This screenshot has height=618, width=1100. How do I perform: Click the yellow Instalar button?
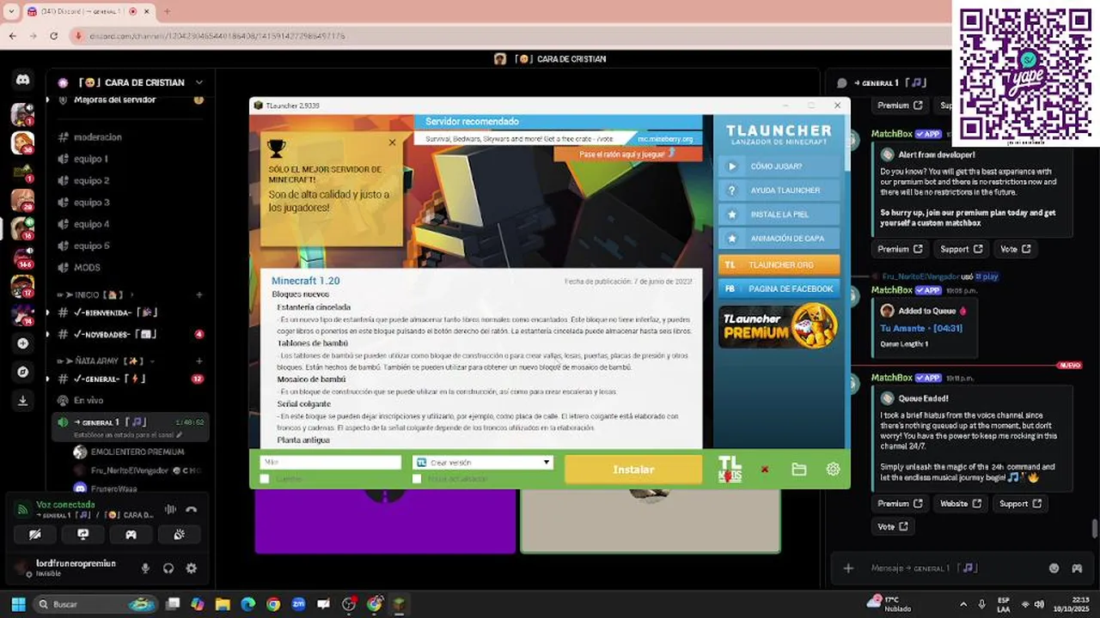point(633,470)
